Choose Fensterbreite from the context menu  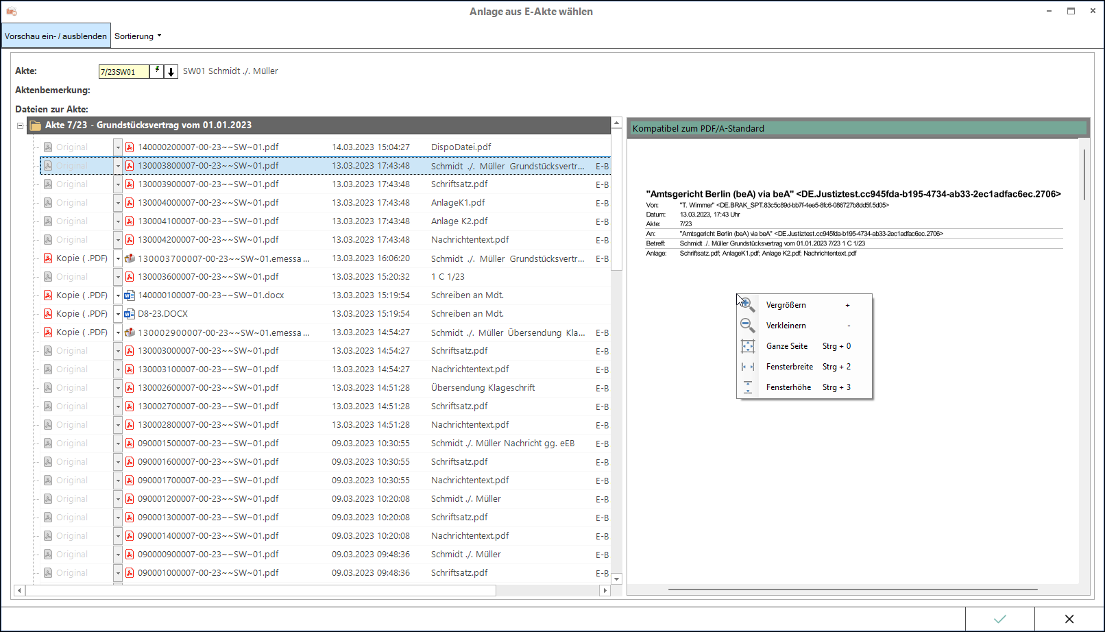point(804,367)
